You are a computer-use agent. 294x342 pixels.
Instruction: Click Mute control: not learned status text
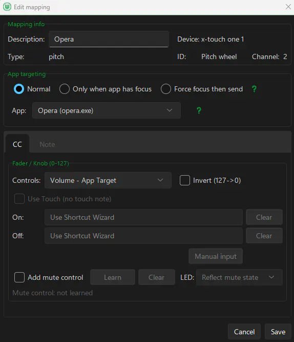52,293
